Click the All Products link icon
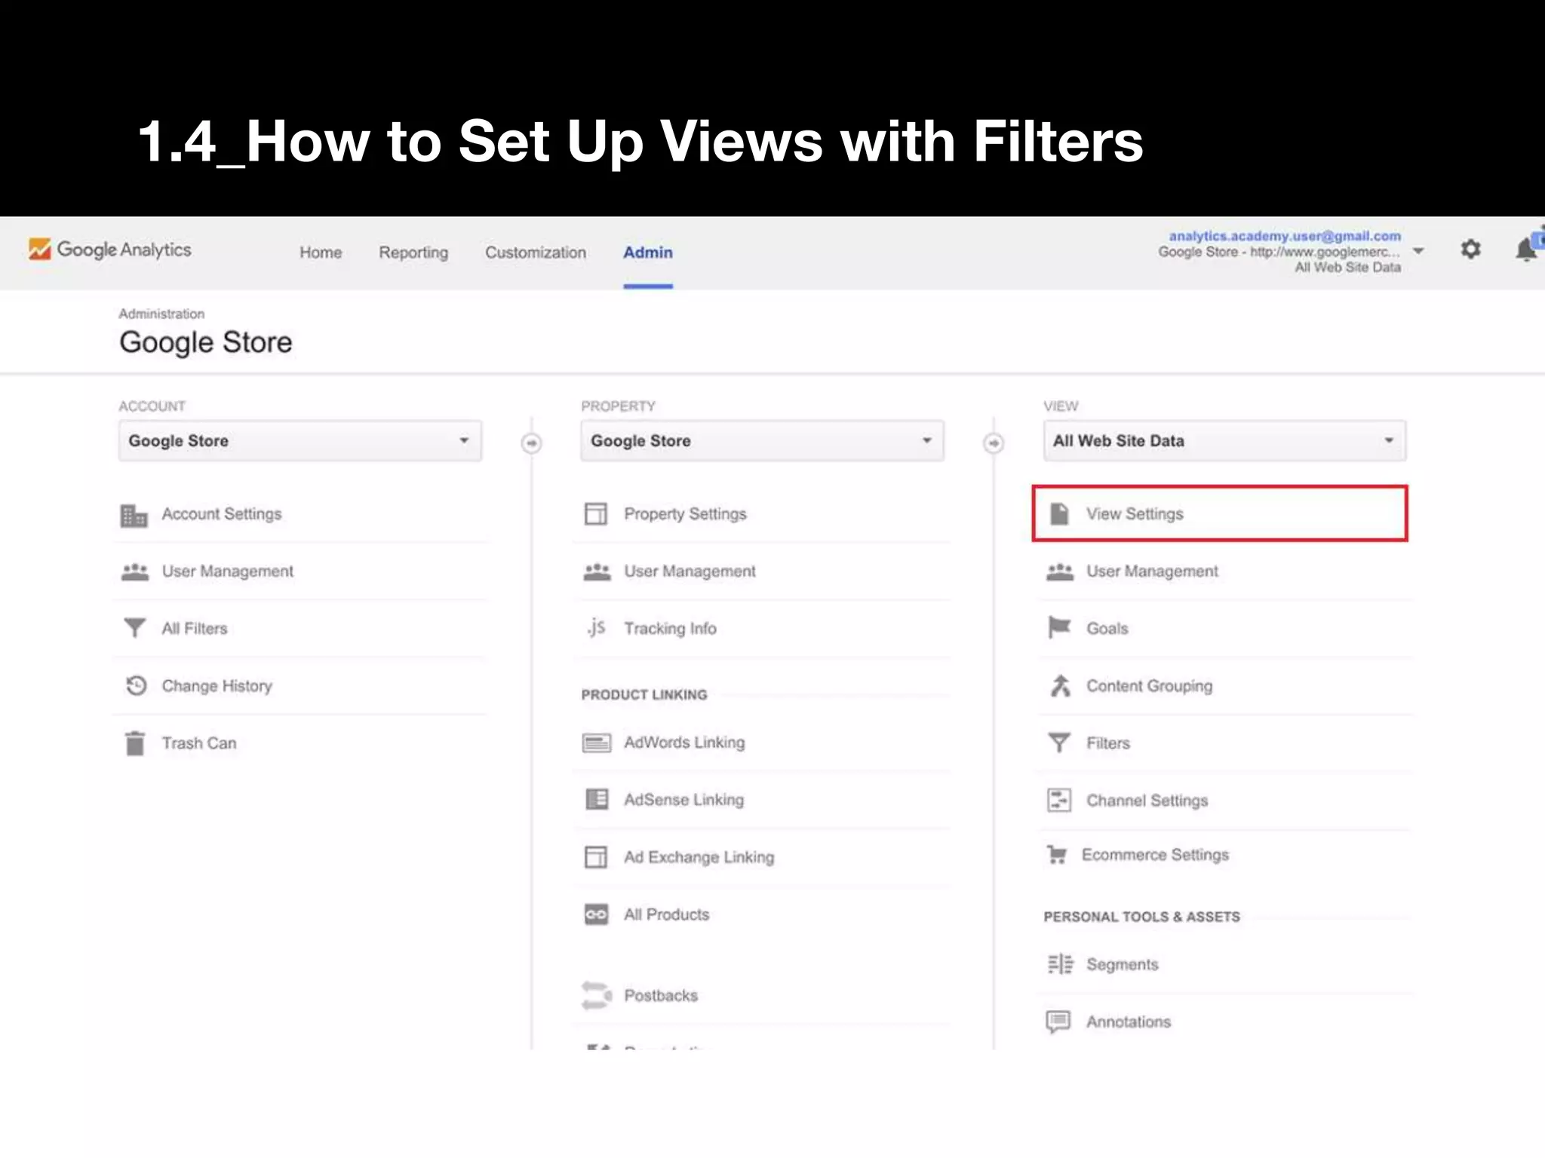 pyautogui.click(x=596, y=914)
